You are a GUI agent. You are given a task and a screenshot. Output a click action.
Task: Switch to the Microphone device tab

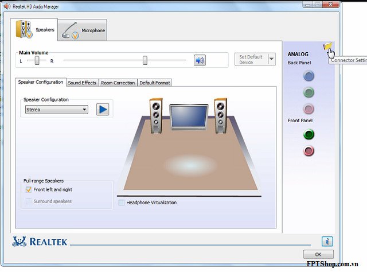coord(84,30)
